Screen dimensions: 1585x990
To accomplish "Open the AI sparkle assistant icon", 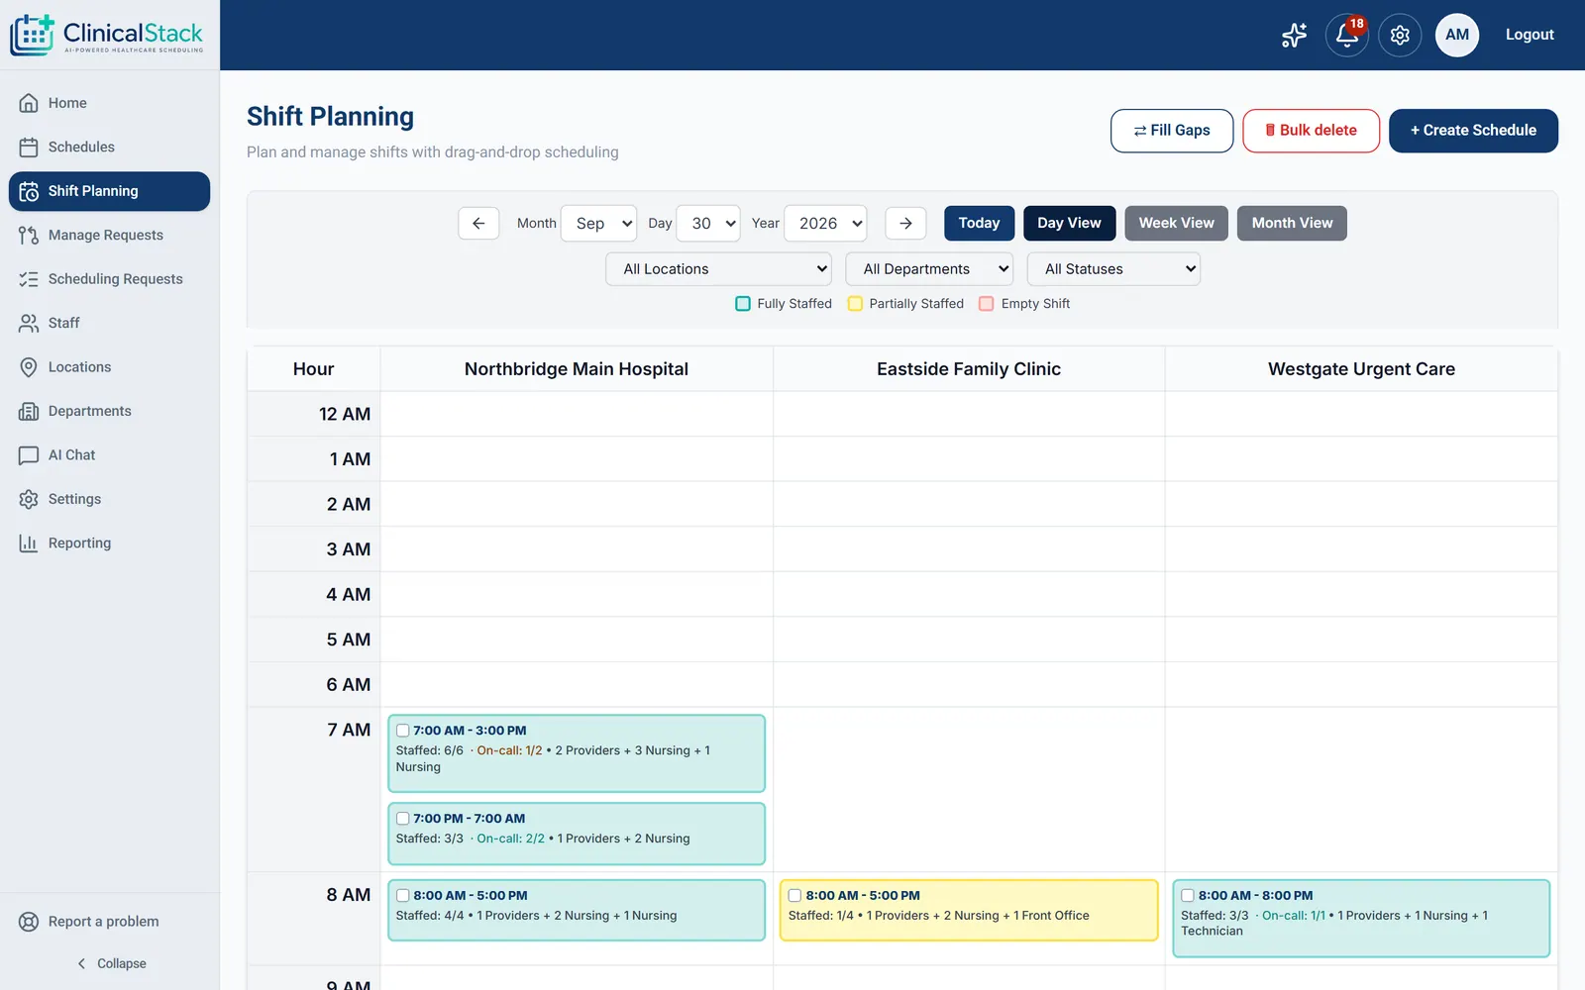I will [1294, 35].
